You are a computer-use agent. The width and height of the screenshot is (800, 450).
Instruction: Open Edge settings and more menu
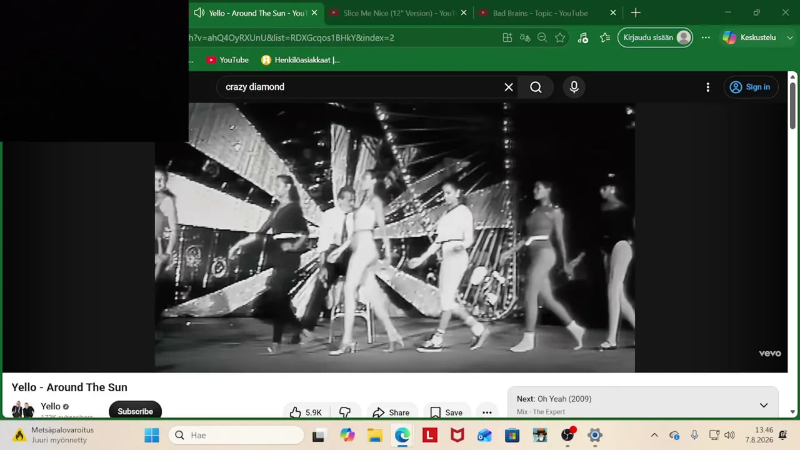click(x=706, y=37)
